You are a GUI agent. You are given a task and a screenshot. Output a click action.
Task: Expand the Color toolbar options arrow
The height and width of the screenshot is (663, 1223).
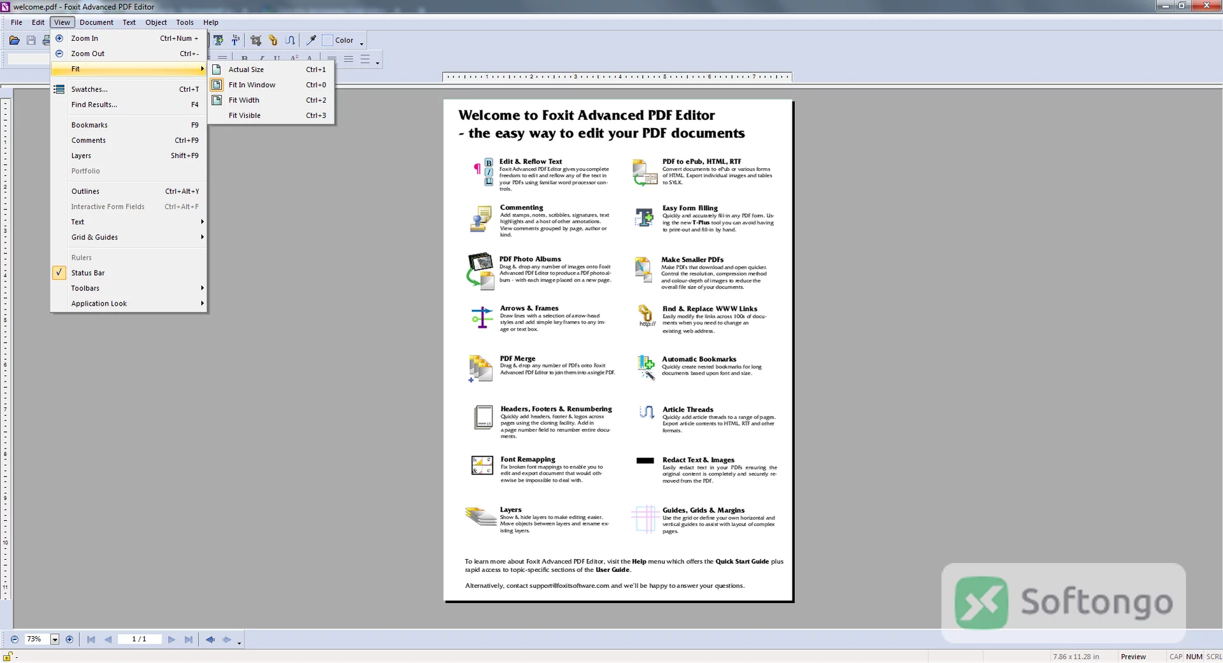tap(362, 44)
